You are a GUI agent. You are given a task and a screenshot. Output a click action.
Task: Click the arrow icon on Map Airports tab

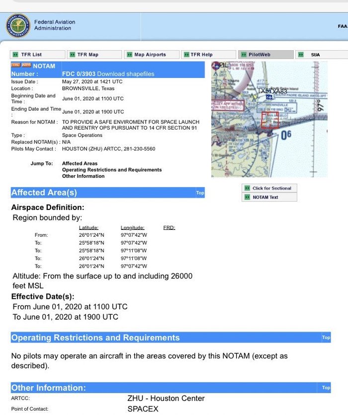click(129, 55)
